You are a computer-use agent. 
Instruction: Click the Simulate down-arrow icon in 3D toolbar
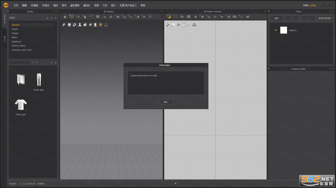65,17
